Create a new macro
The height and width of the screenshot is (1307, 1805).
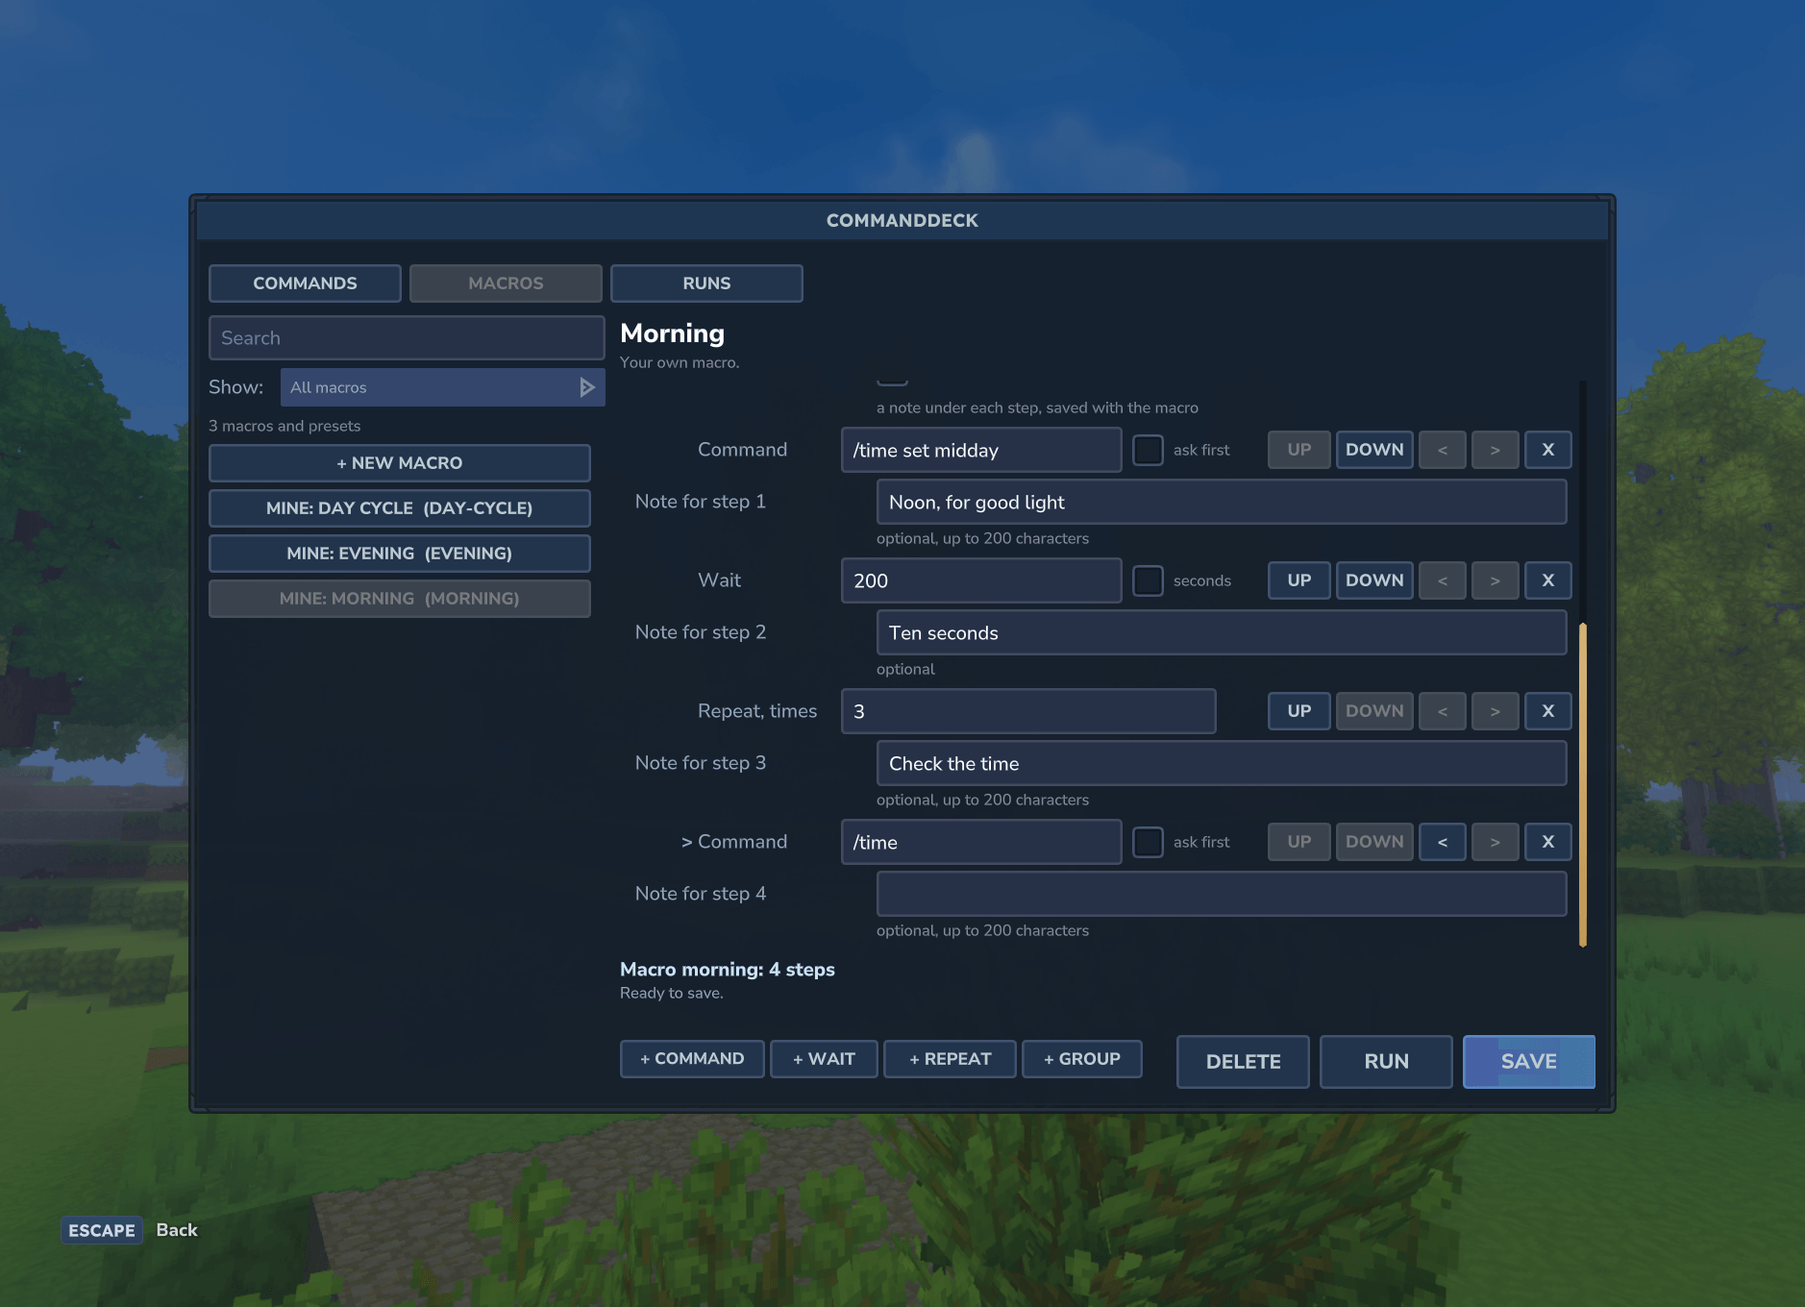[x=400, y=463]
